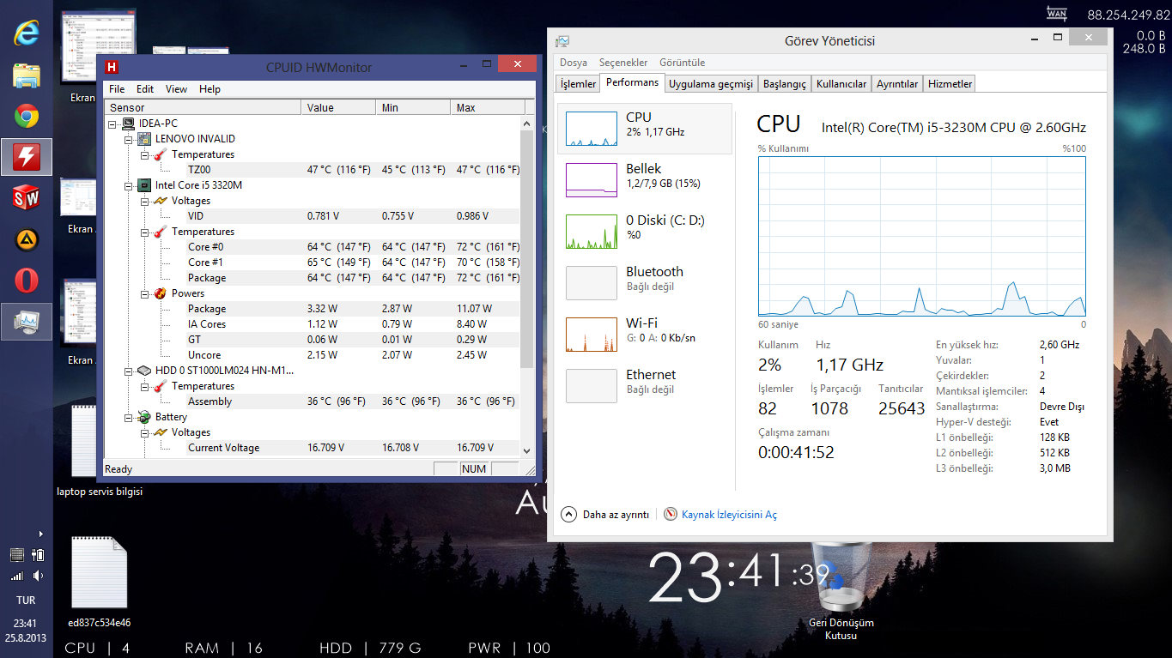Launch Google Chrome from the taskbar
This screenshot has width=1172, height=658.
click(x=27, y=116)
